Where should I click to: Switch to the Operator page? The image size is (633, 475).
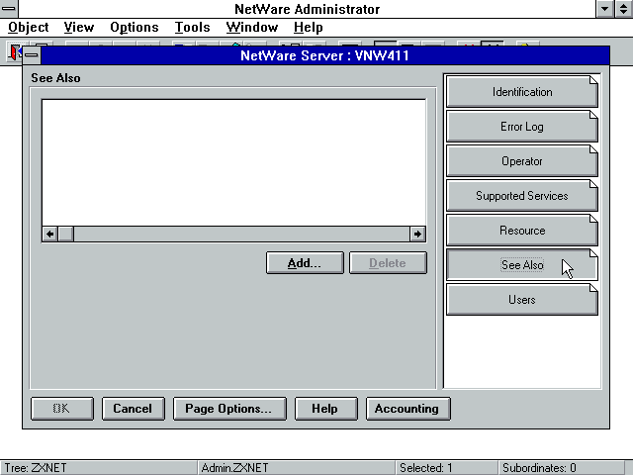[x=521, y=161]
